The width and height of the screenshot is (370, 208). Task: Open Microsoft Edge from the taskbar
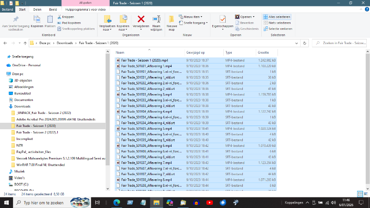tap(117, 202)
